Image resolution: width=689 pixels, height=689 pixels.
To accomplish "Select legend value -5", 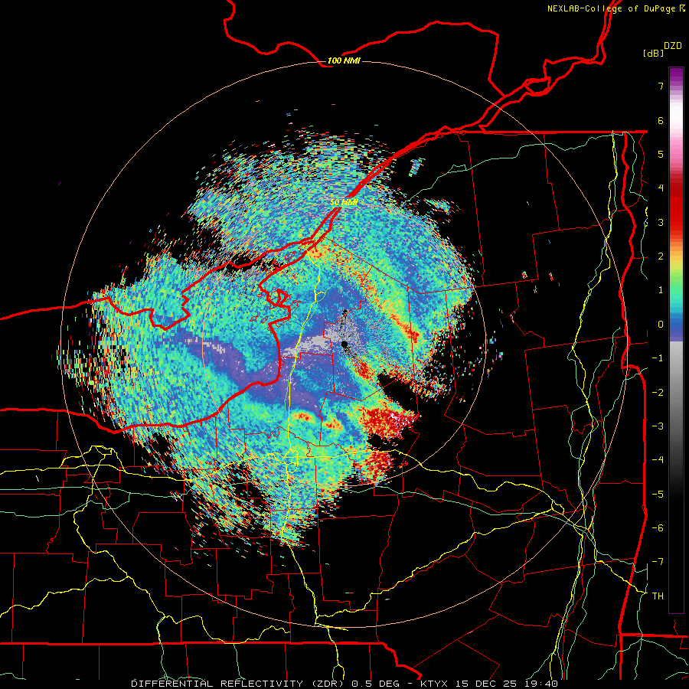I will click(658, 495).
